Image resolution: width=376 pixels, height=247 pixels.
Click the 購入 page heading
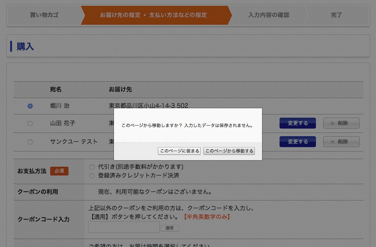pyautogui.click(x=25, y=46)
